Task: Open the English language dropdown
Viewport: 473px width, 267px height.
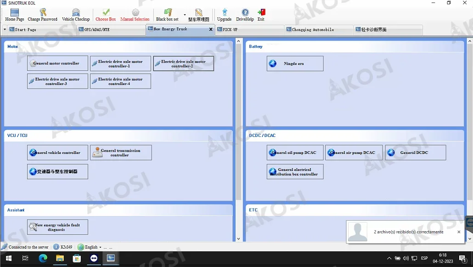Action: coord(90,247)
